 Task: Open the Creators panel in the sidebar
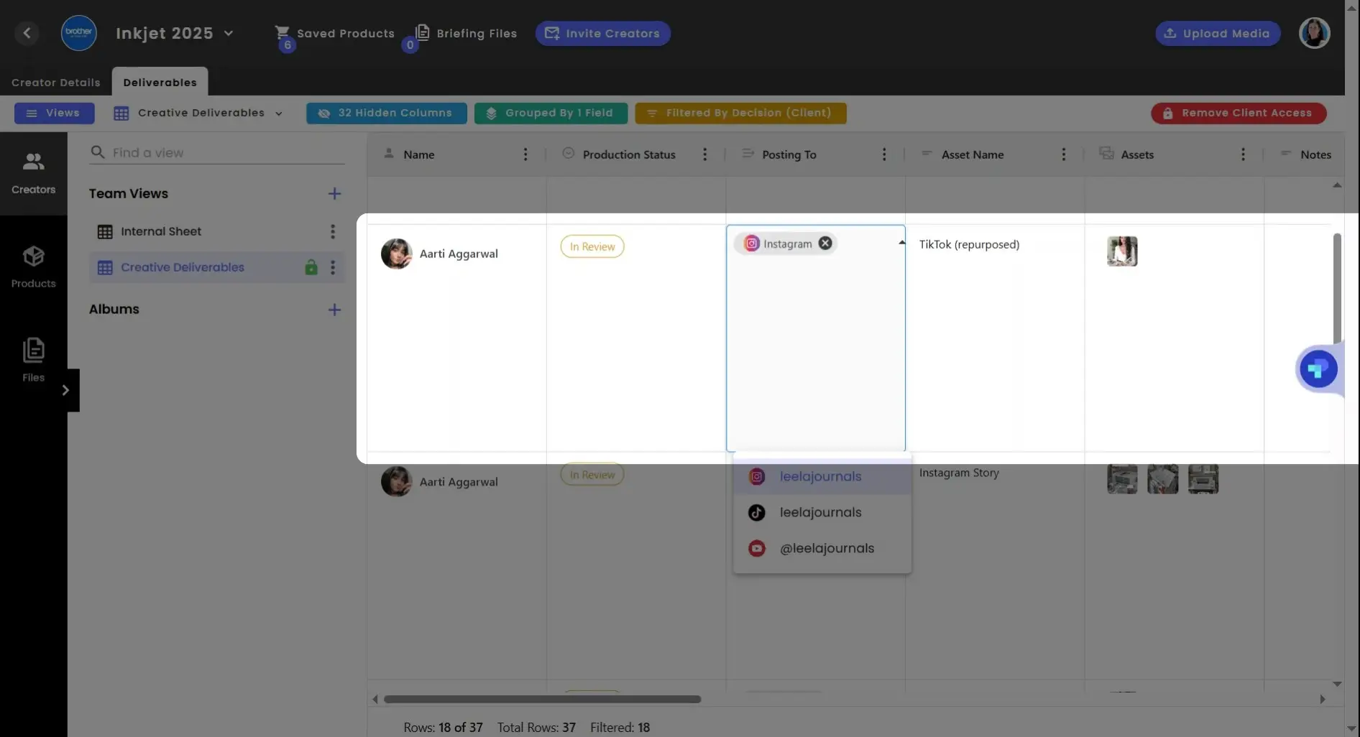point(33,172)
